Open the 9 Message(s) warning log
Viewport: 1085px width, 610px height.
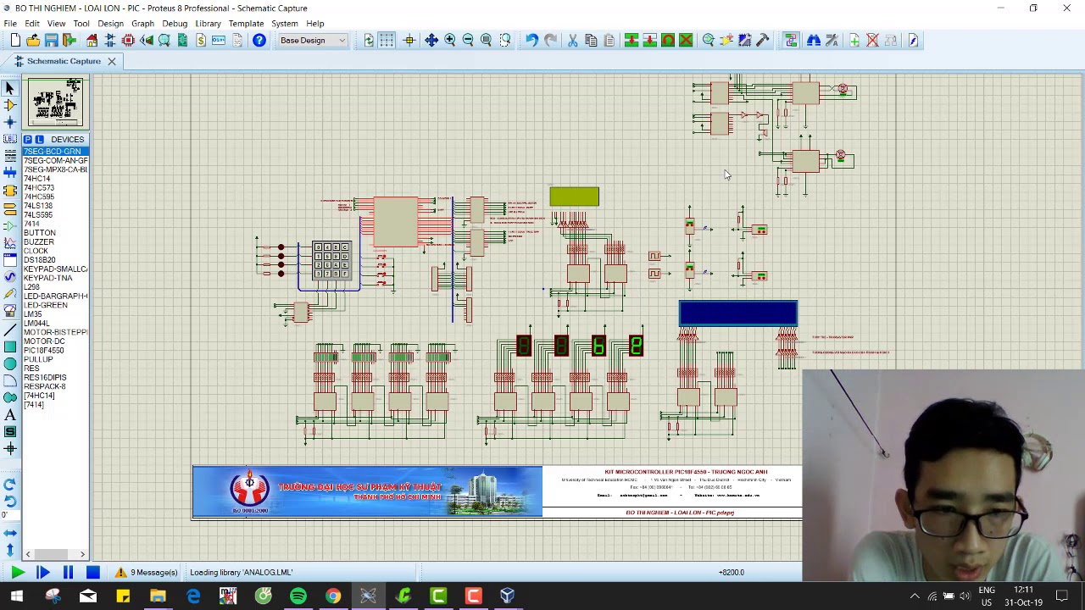pyautogui.click(x=147, y=573)
